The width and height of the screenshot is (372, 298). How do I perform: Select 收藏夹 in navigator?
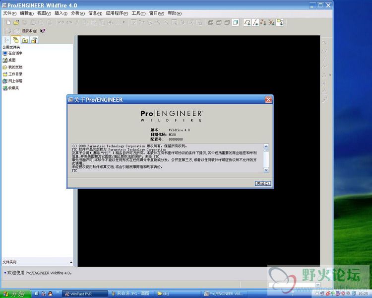coord(11,88)
